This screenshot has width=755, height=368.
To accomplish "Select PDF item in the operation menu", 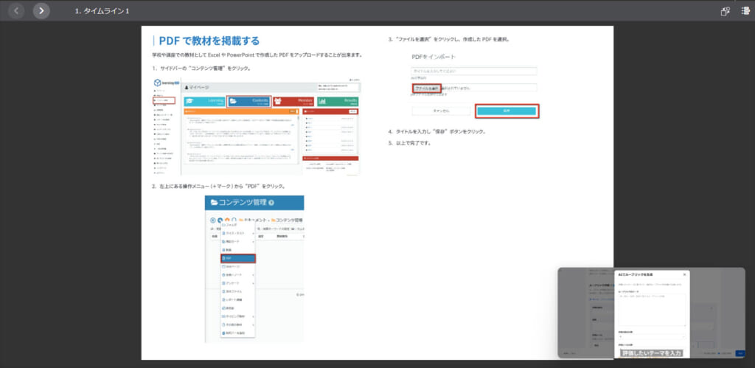I will click(x=237, y=258).
